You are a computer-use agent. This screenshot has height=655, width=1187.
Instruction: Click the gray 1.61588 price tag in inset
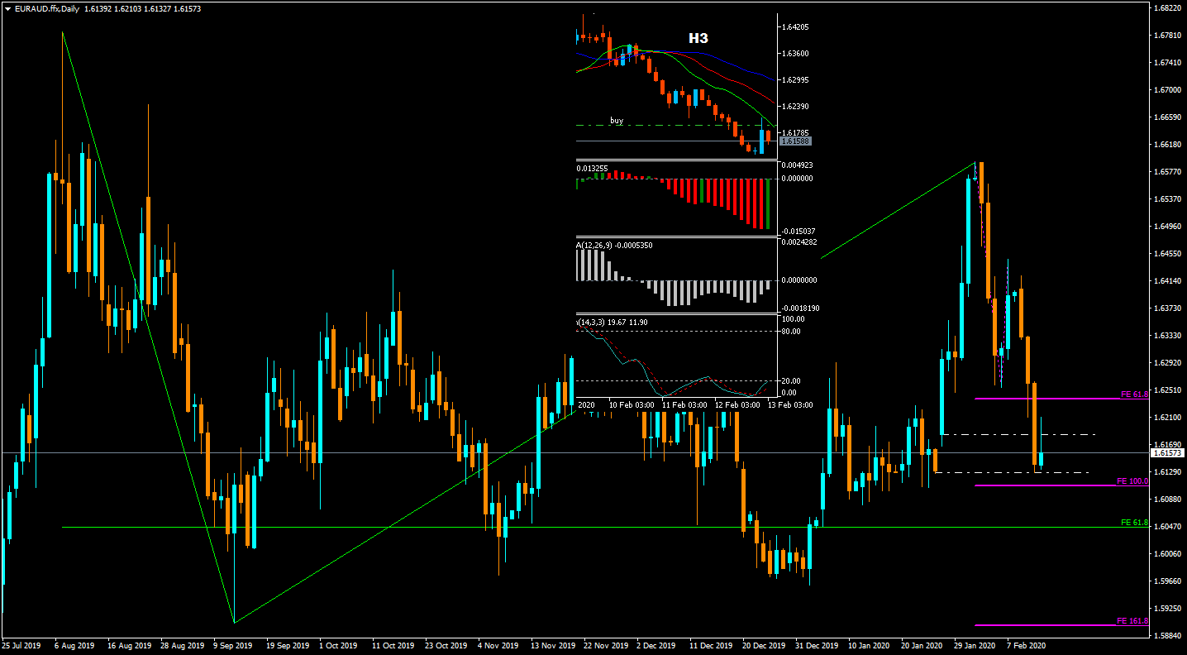click(x=795, y=141)
